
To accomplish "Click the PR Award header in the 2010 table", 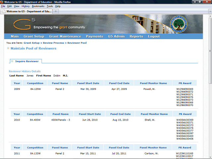I will click(185, 114).
